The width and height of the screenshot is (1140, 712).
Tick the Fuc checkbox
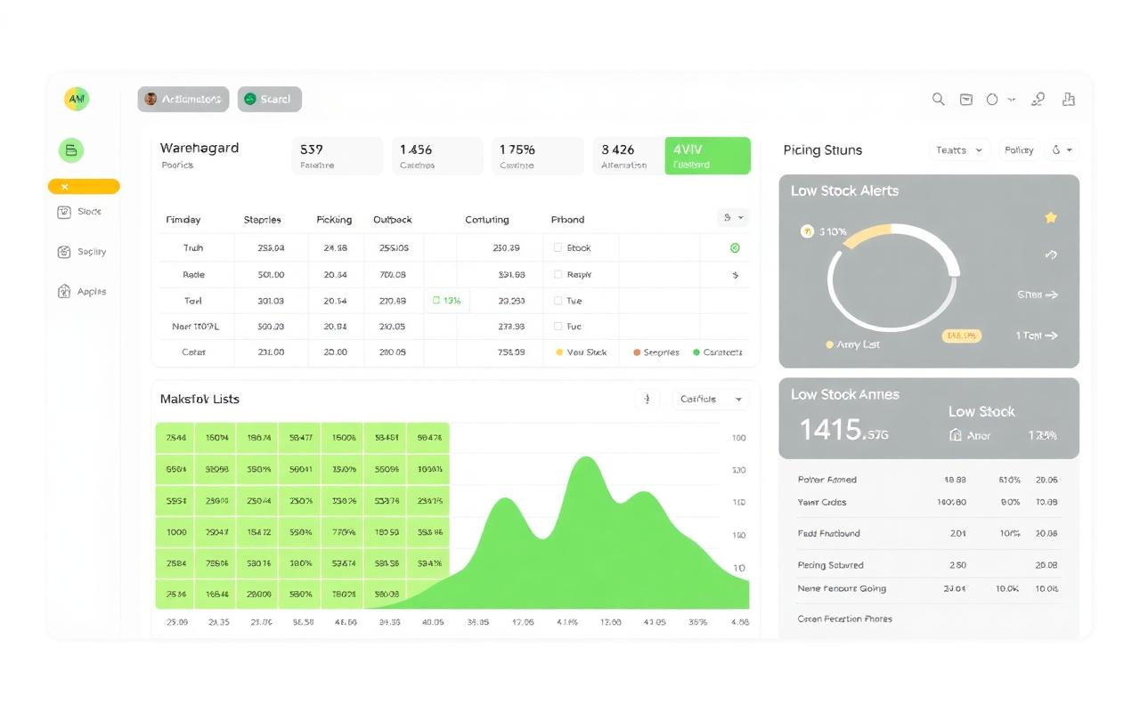(558, 327)
